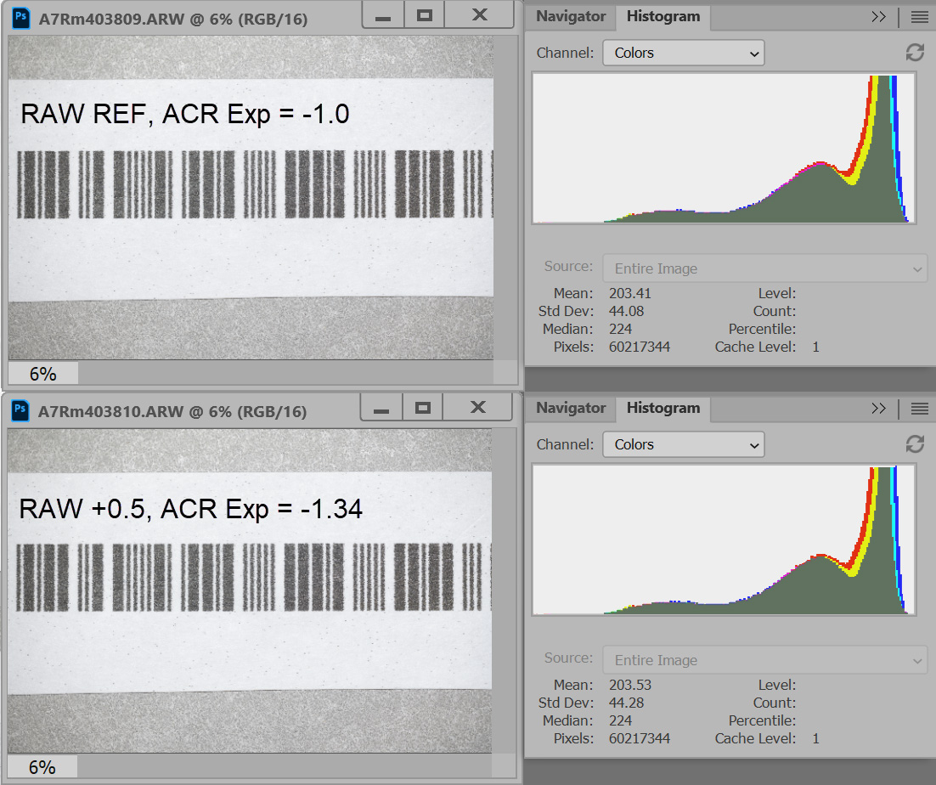Click the A7Rm403809.ARW title bar text
Image resolution: width=936 pixels, height=785 pixels.
(x=173, y=19)
